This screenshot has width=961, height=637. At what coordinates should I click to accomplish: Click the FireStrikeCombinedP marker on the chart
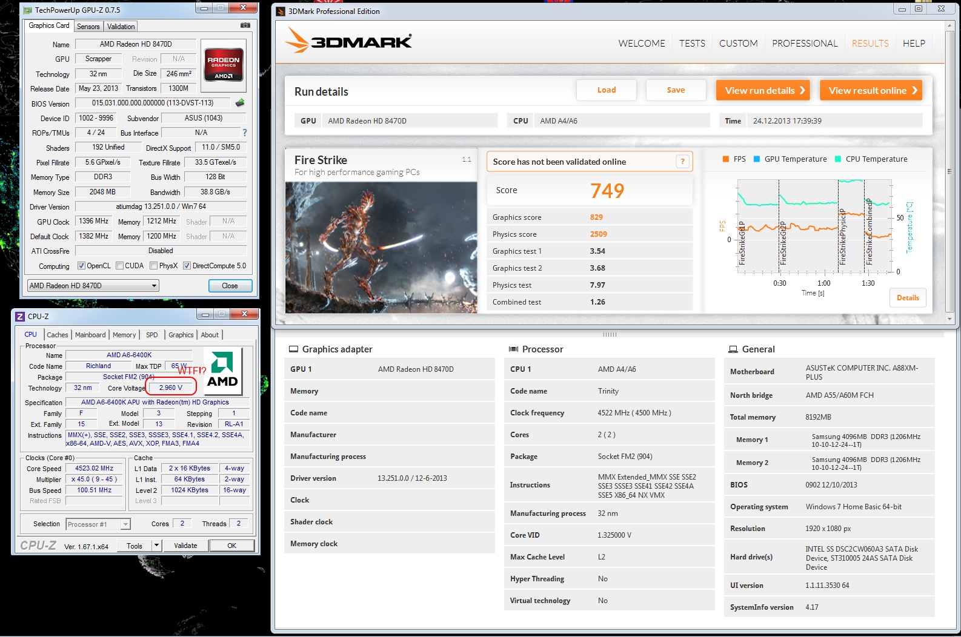point(869,231)
